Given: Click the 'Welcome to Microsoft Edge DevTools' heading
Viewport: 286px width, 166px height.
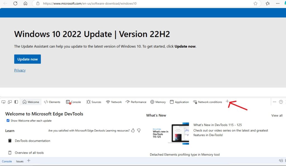Looking at the screenshot, I should point(44,114).
